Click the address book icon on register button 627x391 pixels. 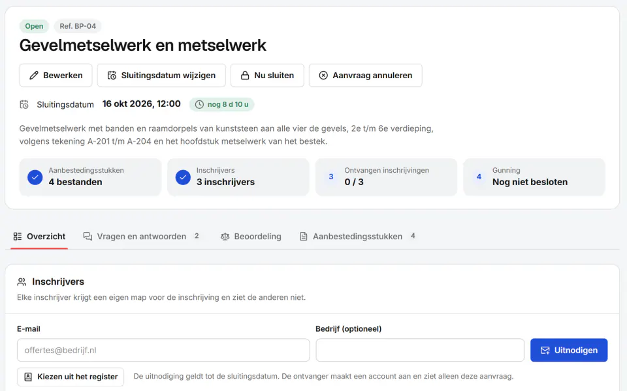[x=28, y=377]
